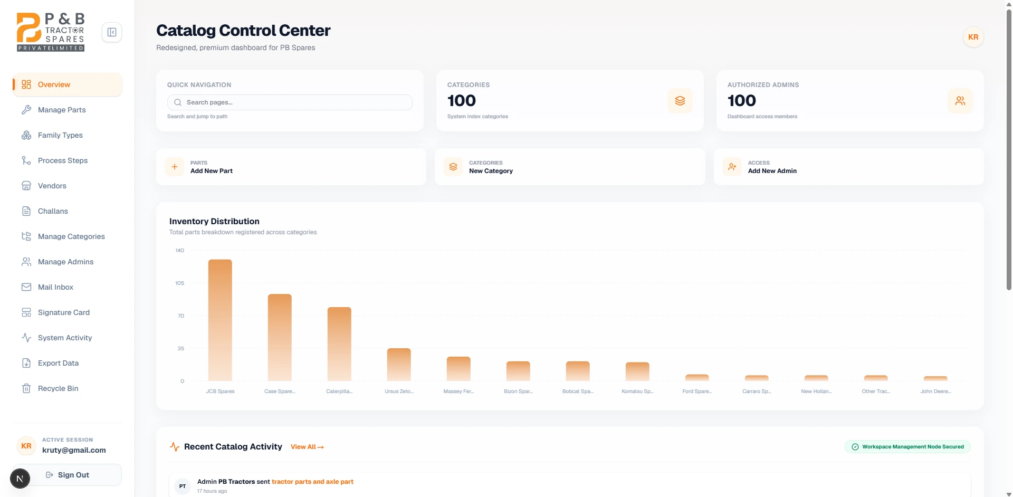The image size is (1013, 497).
Task: Click Add New Part quick action
Action: 291,167
